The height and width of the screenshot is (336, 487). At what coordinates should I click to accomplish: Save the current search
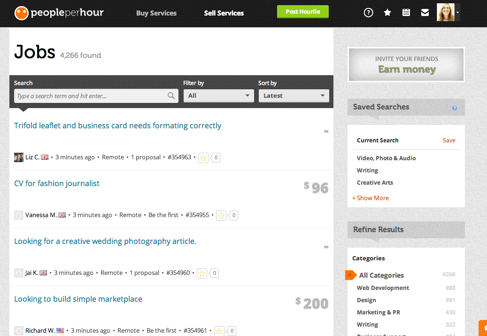449,140
